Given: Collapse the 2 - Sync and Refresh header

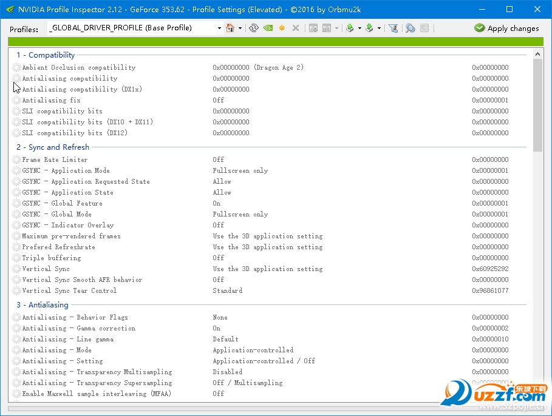Looking at the screenshot, I should click(x=53, y=147).
